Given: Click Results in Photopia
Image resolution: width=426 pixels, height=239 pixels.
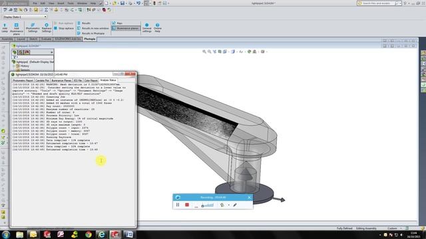Looking at the screenshot, I should [x=91, y=33].
